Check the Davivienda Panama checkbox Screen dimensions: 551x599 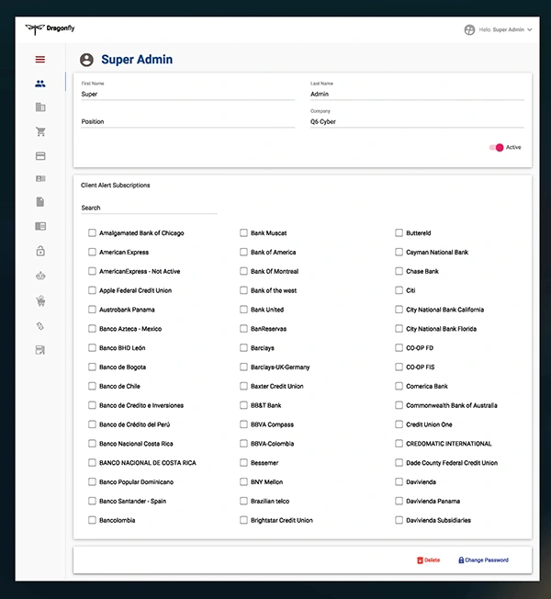399,501
